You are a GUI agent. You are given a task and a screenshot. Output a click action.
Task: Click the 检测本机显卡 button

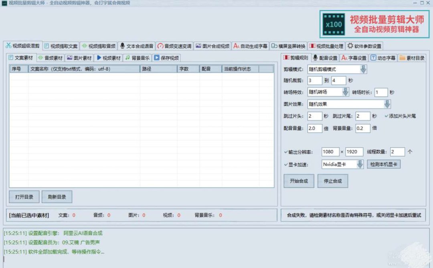[x=384, y=164]
